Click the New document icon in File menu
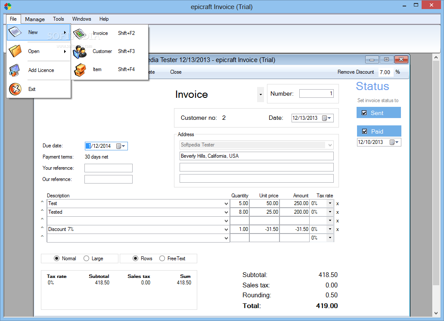This screenshot has height=321, width=444. click(15, 32)
